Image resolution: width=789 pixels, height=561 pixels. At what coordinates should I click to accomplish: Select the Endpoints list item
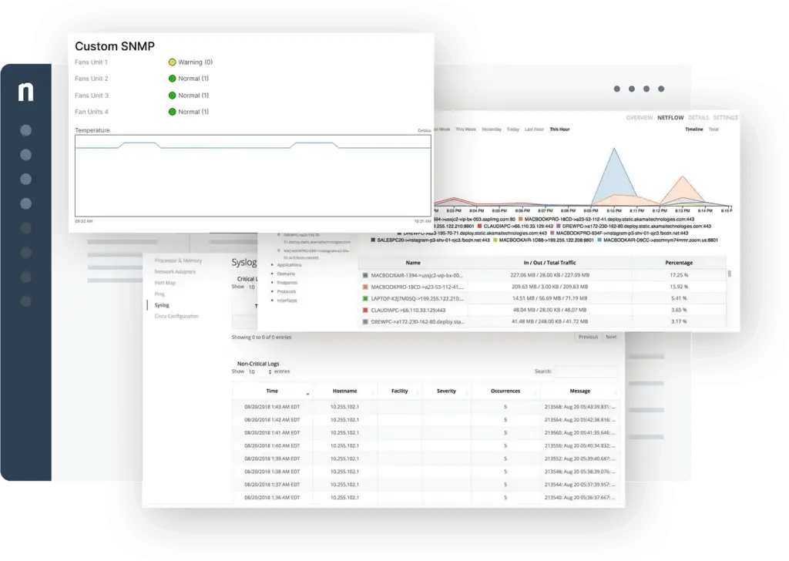[287, 283]
